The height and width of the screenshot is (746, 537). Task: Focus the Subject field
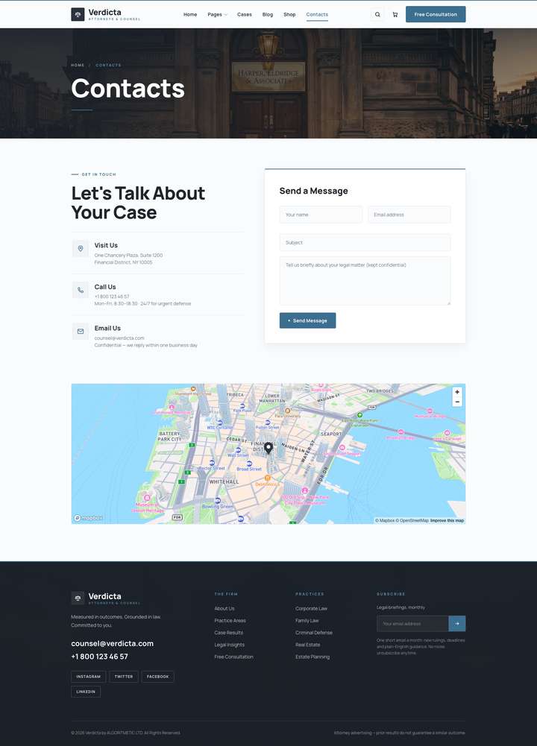point(365,243)
